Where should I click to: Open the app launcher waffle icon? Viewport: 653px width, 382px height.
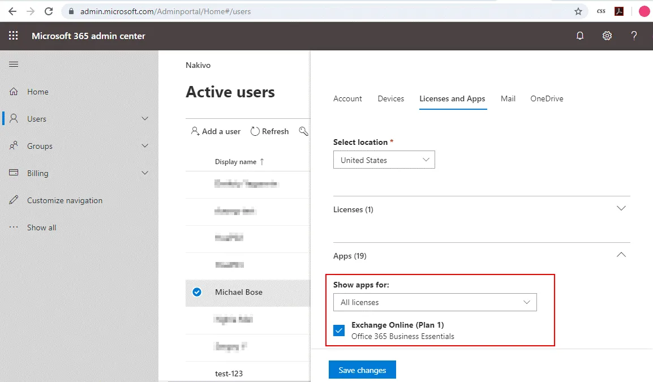pos(14,36)
